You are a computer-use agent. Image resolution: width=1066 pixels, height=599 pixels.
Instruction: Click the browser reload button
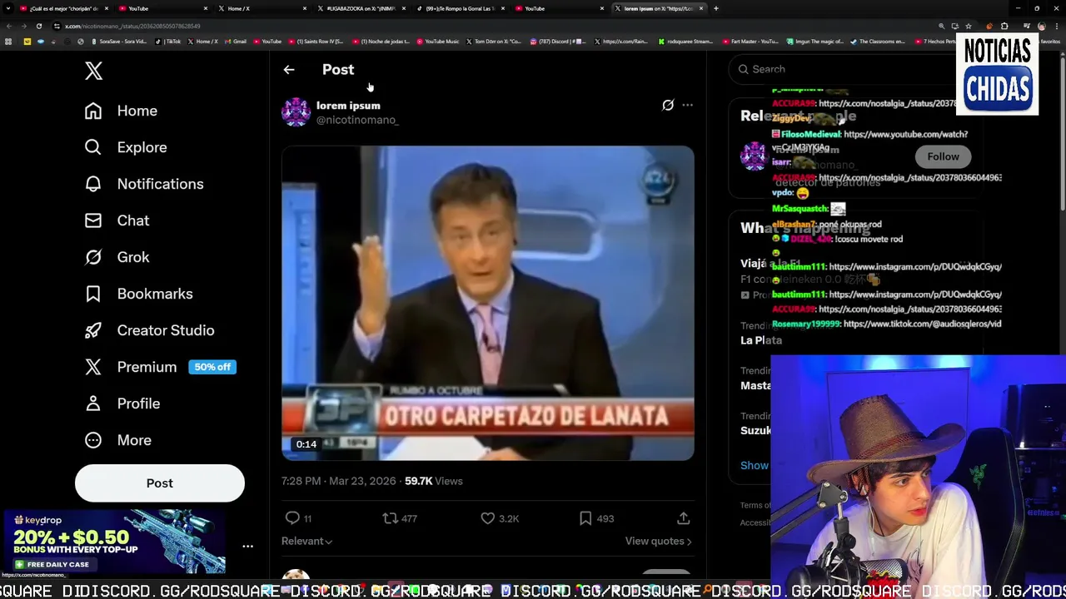click(38, 26)
